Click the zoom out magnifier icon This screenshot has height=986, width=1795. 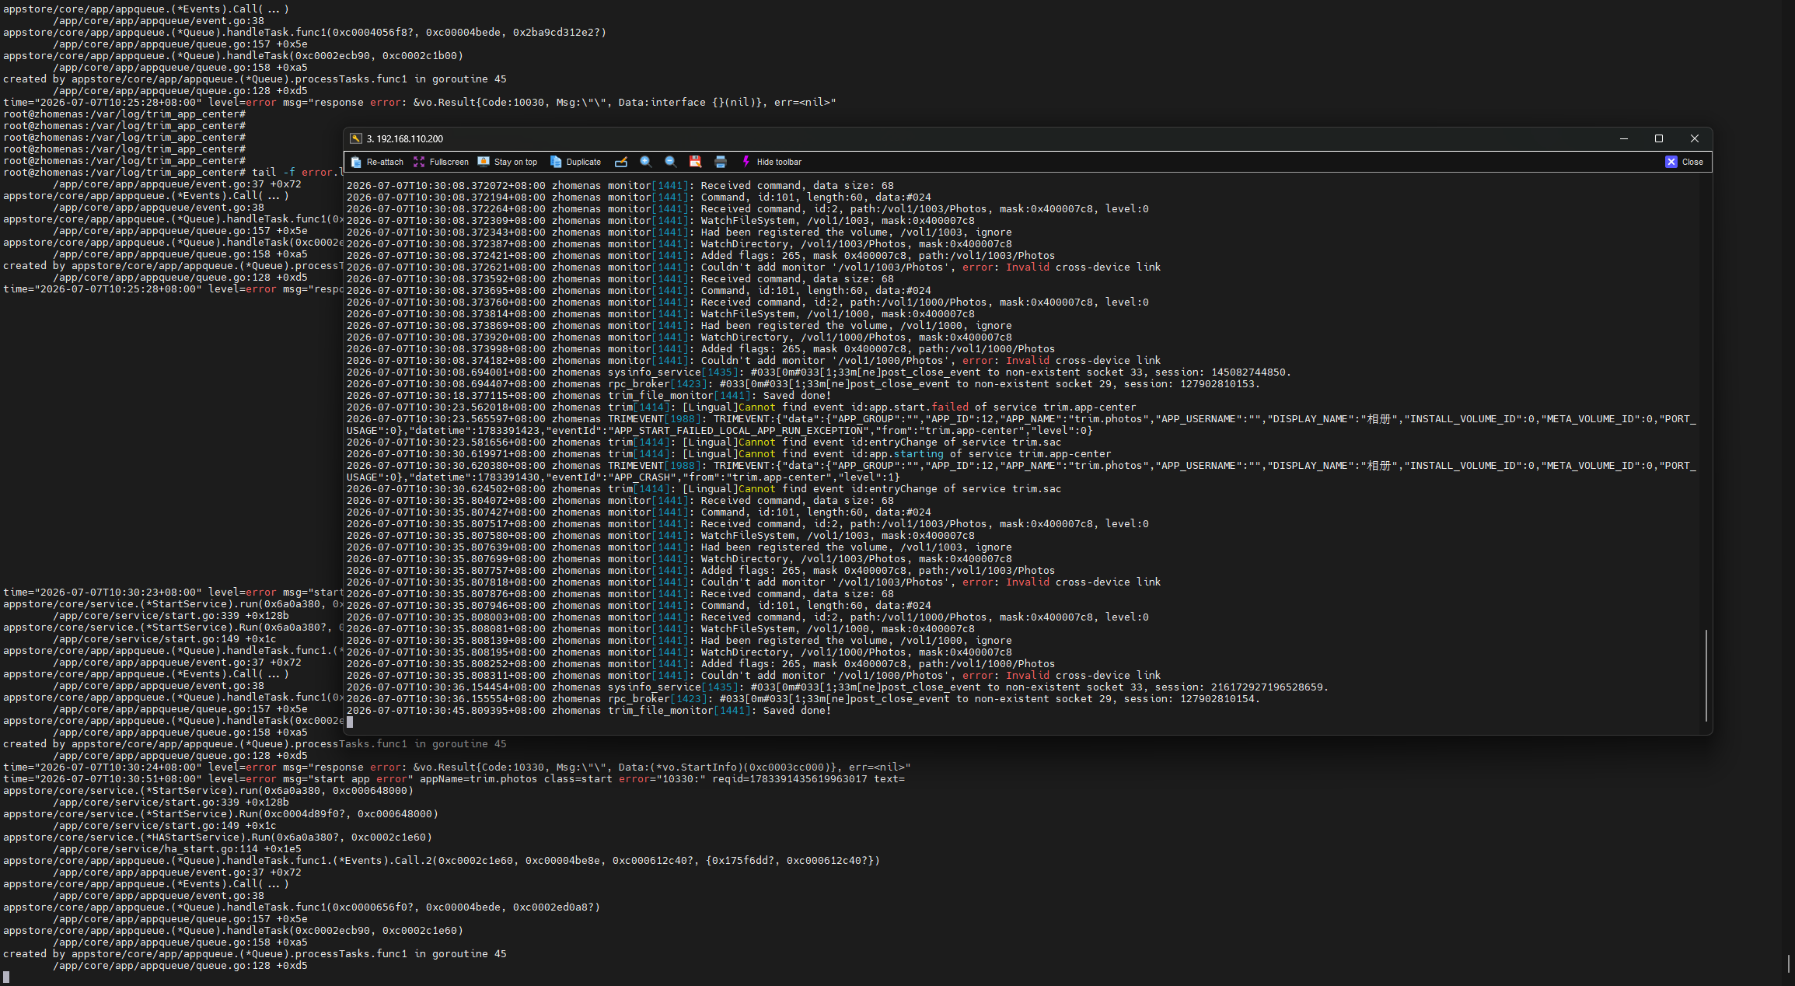[670, 162]
